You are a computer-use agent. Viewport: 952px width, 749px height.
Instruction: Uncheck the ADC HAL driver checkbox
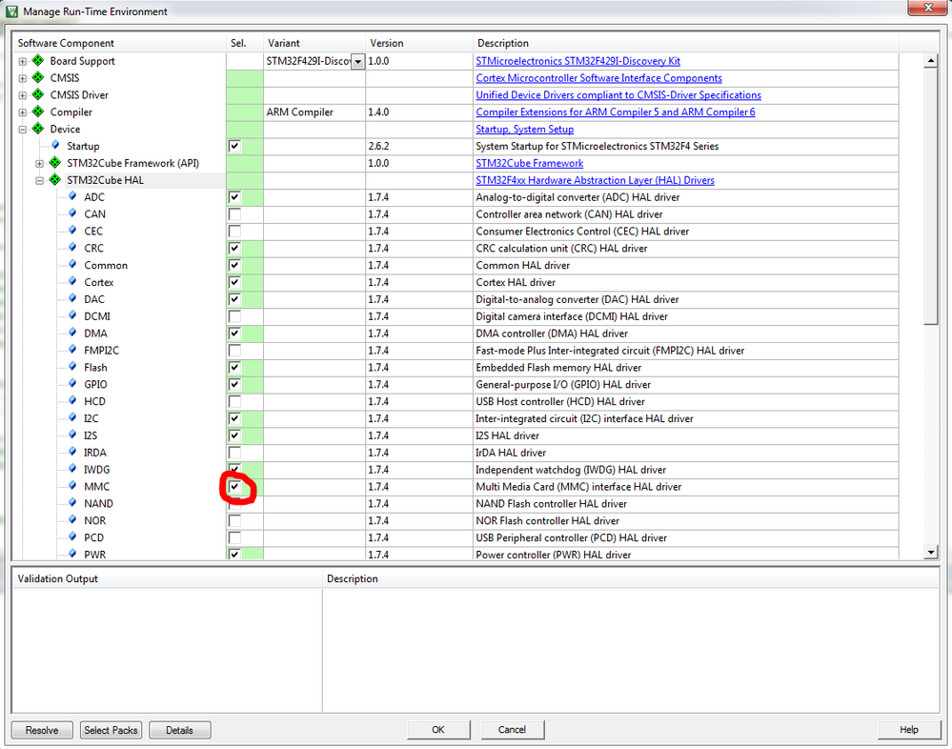pyautogui.click(x=234, y=197)
